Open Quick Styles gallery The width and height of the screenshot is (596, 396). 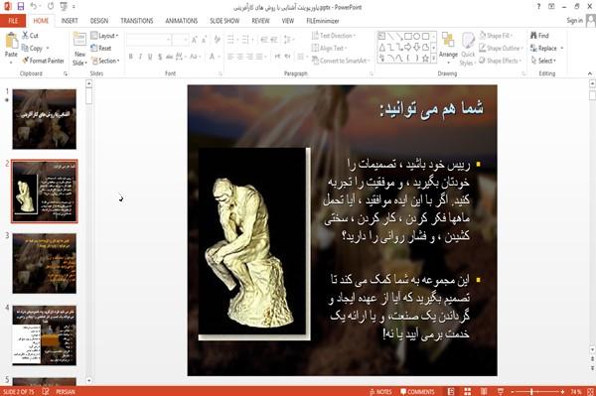468,49
